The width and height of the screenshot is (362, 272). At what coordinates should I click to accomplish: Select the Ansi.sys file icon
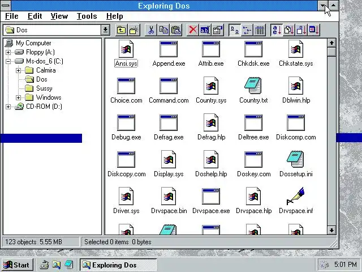point(126,49)
